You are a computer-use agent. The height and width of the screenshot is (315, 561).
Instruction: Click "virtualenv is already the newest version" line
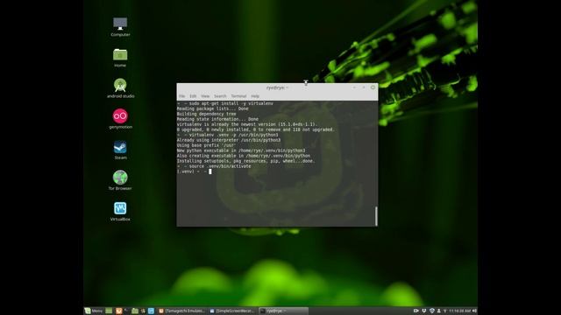point(247,124)
